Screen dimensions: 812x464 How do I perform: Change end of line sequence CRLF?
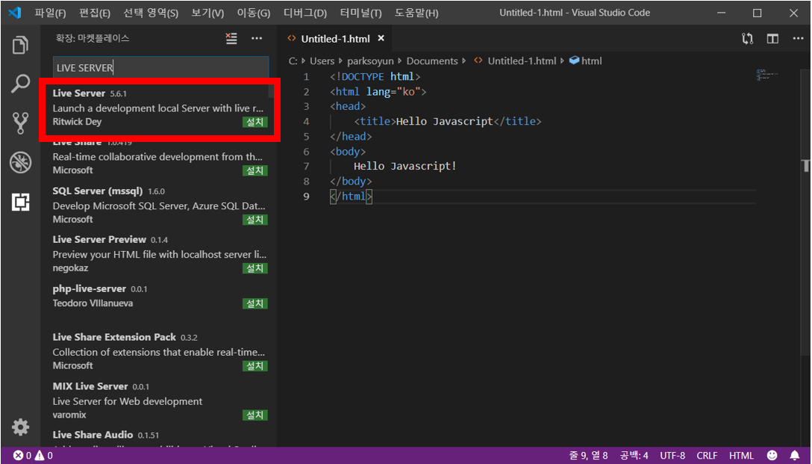pos(707,456)
